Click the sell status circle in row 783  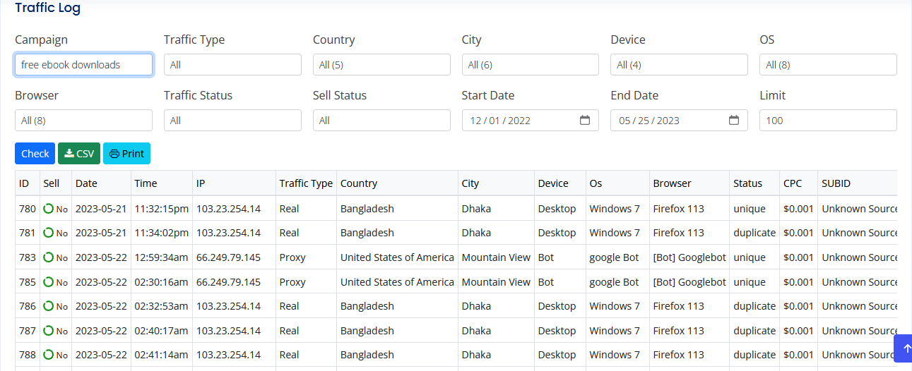(x=49, y=257)
